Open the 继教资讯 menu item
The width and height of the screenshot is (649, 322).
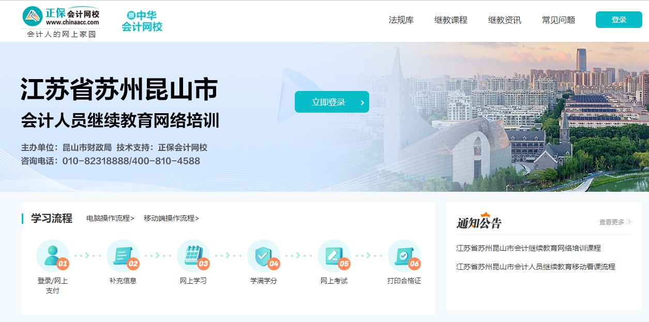click(x=505, y=20)
